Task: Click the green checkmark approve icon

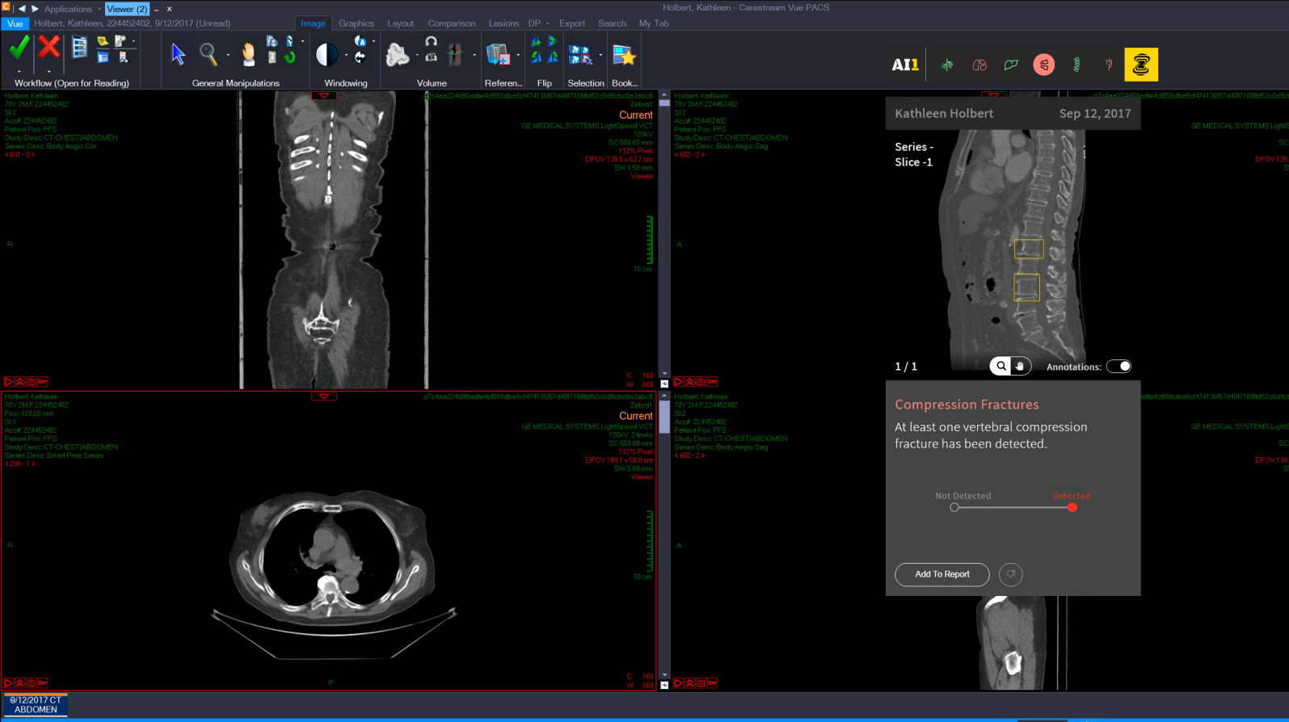Action: click(19, 48)
